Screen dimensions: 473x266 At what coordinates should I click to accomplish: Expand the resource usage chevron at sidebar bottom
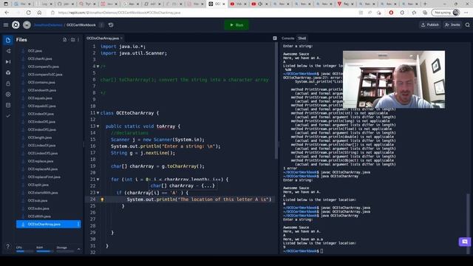79,249
